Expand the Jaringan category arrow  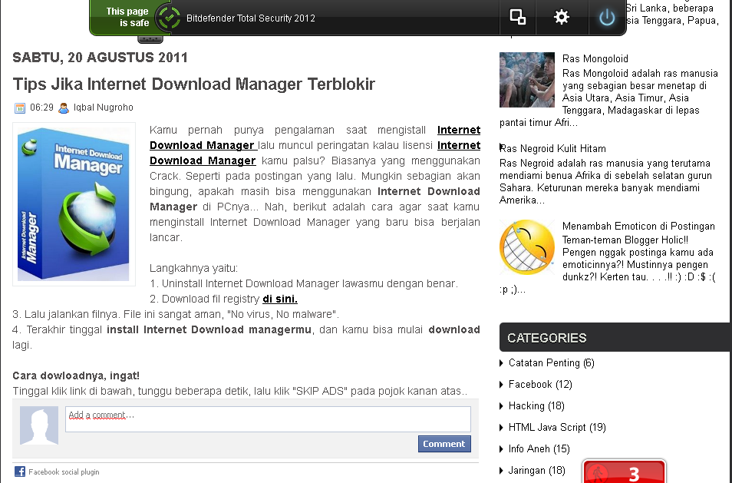[501, 471]
